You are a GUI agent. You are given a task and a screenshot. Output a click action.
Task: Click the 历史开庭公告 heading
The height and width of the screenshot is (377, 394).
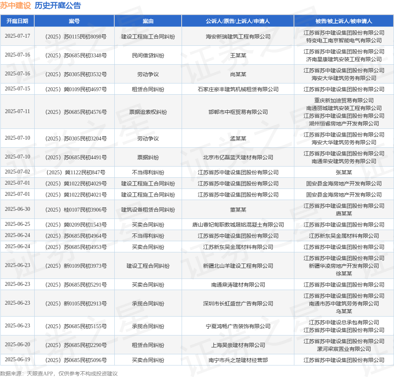58,5
